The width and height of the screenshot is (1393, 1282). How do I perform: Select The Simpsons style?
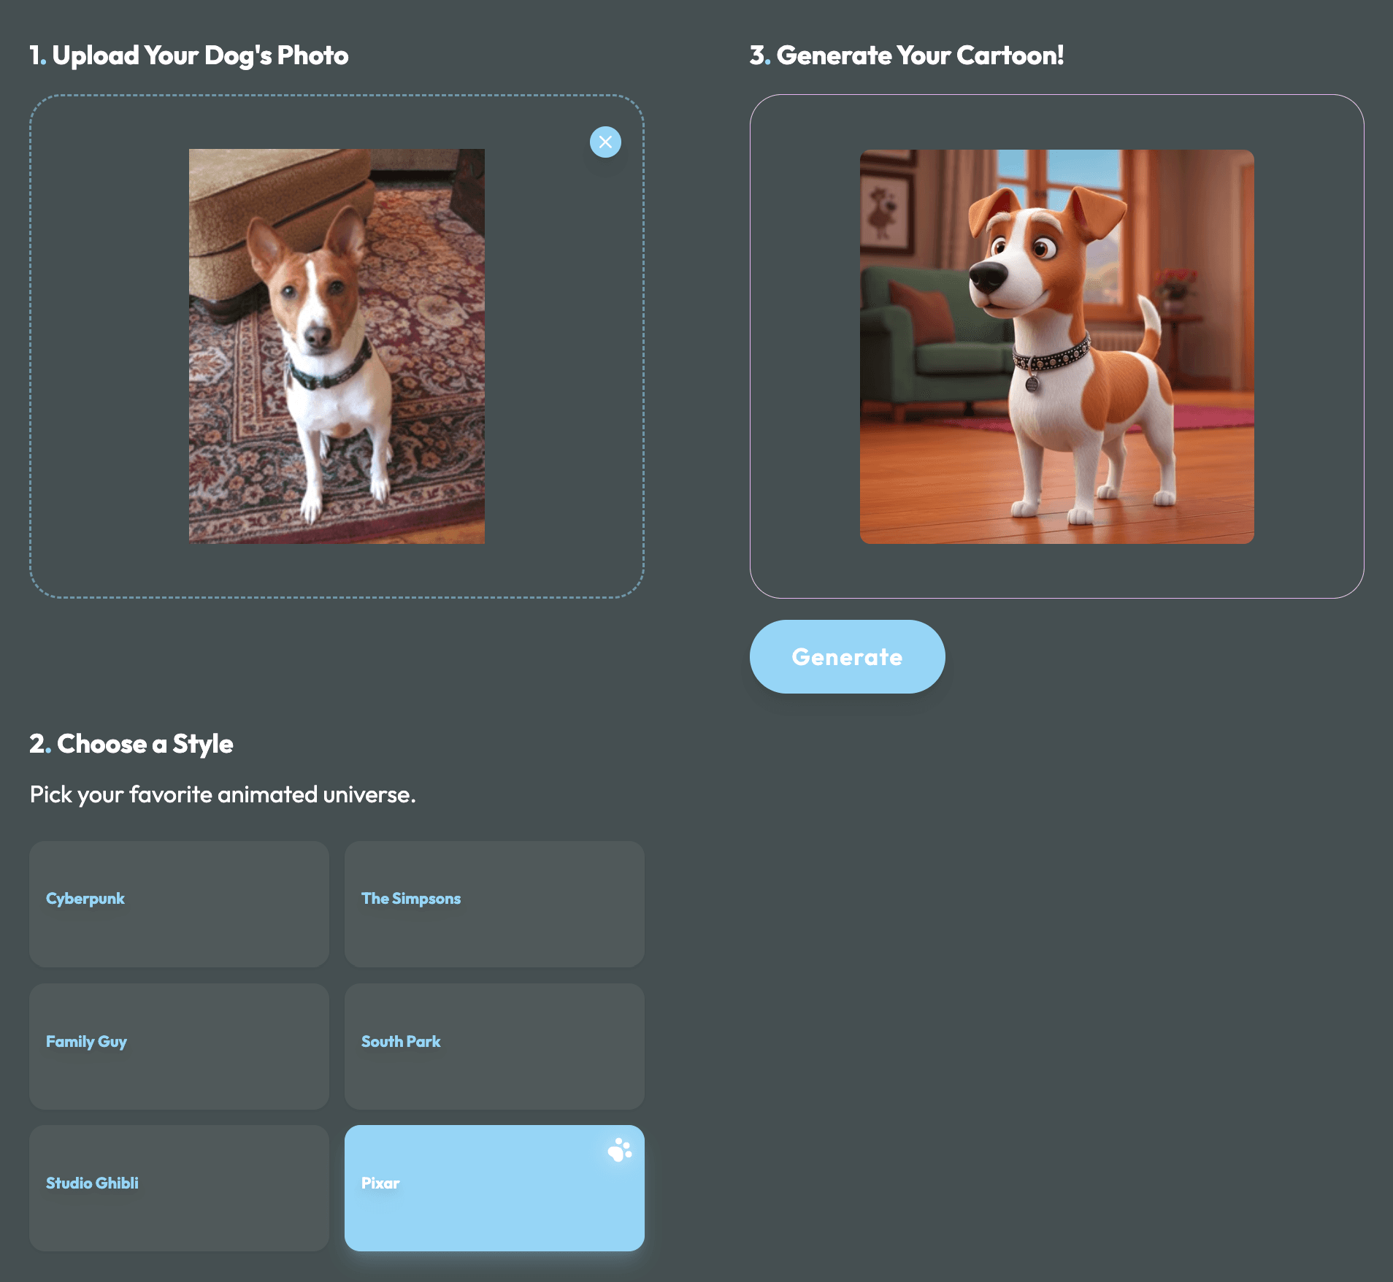494,905
